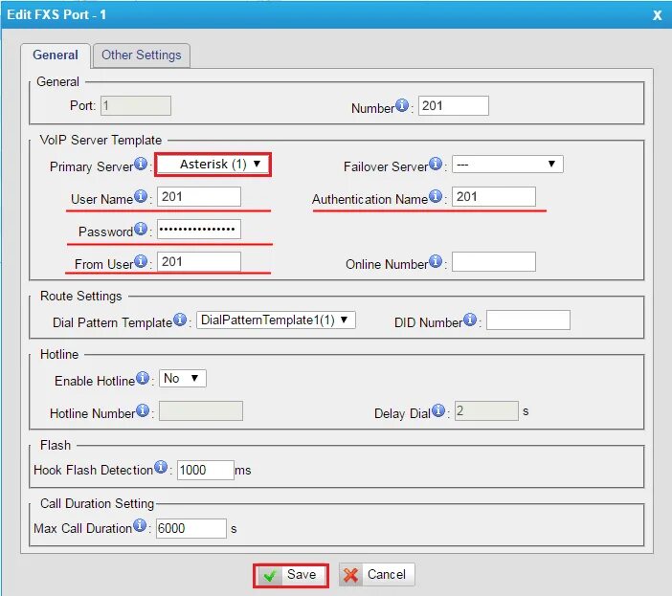
Task: Click the 'Flash' section label
Action: coord(56,445)
